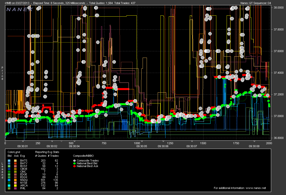The image size is (286, 195).
Task: Click the EDGX ask color swatch
Action: [16, 177]
